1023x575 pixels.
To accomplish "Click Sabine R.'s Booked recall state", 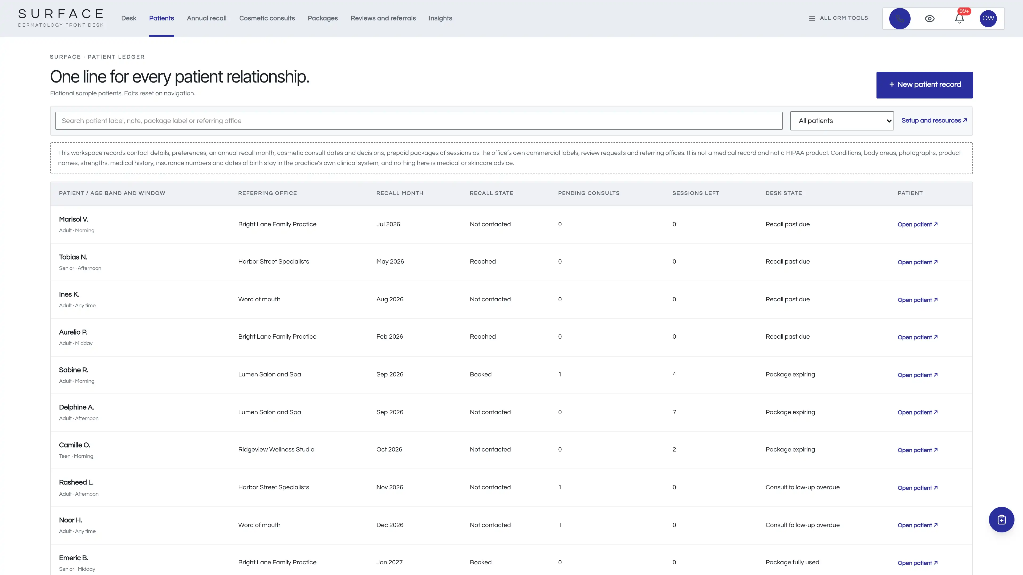I will tap(481, 374).
